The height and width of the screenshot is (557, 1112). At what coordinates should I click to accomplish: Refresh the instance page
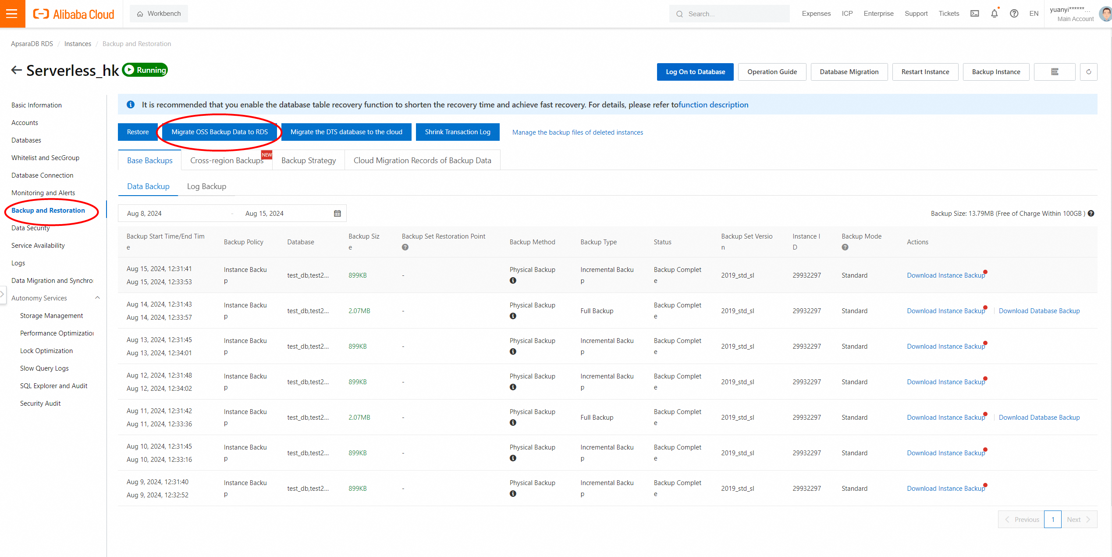(1089, 72)
